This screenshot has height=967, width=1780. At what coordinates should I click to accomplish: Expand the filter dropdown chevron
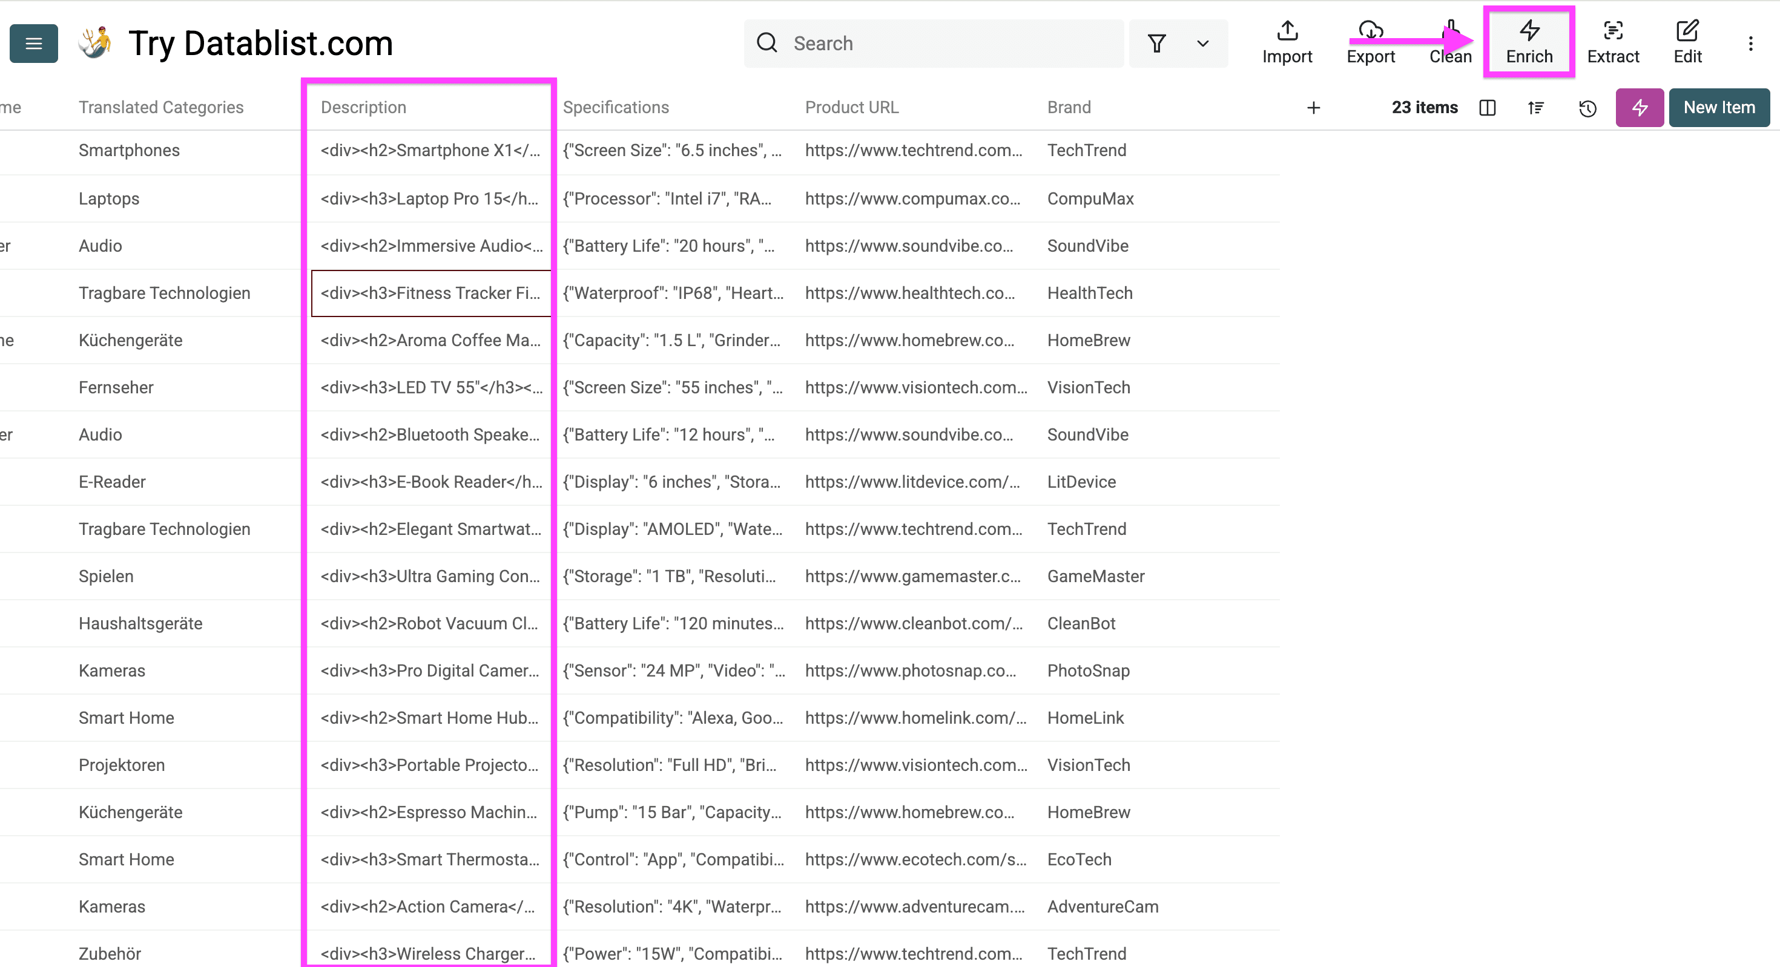pos(1202,44)
